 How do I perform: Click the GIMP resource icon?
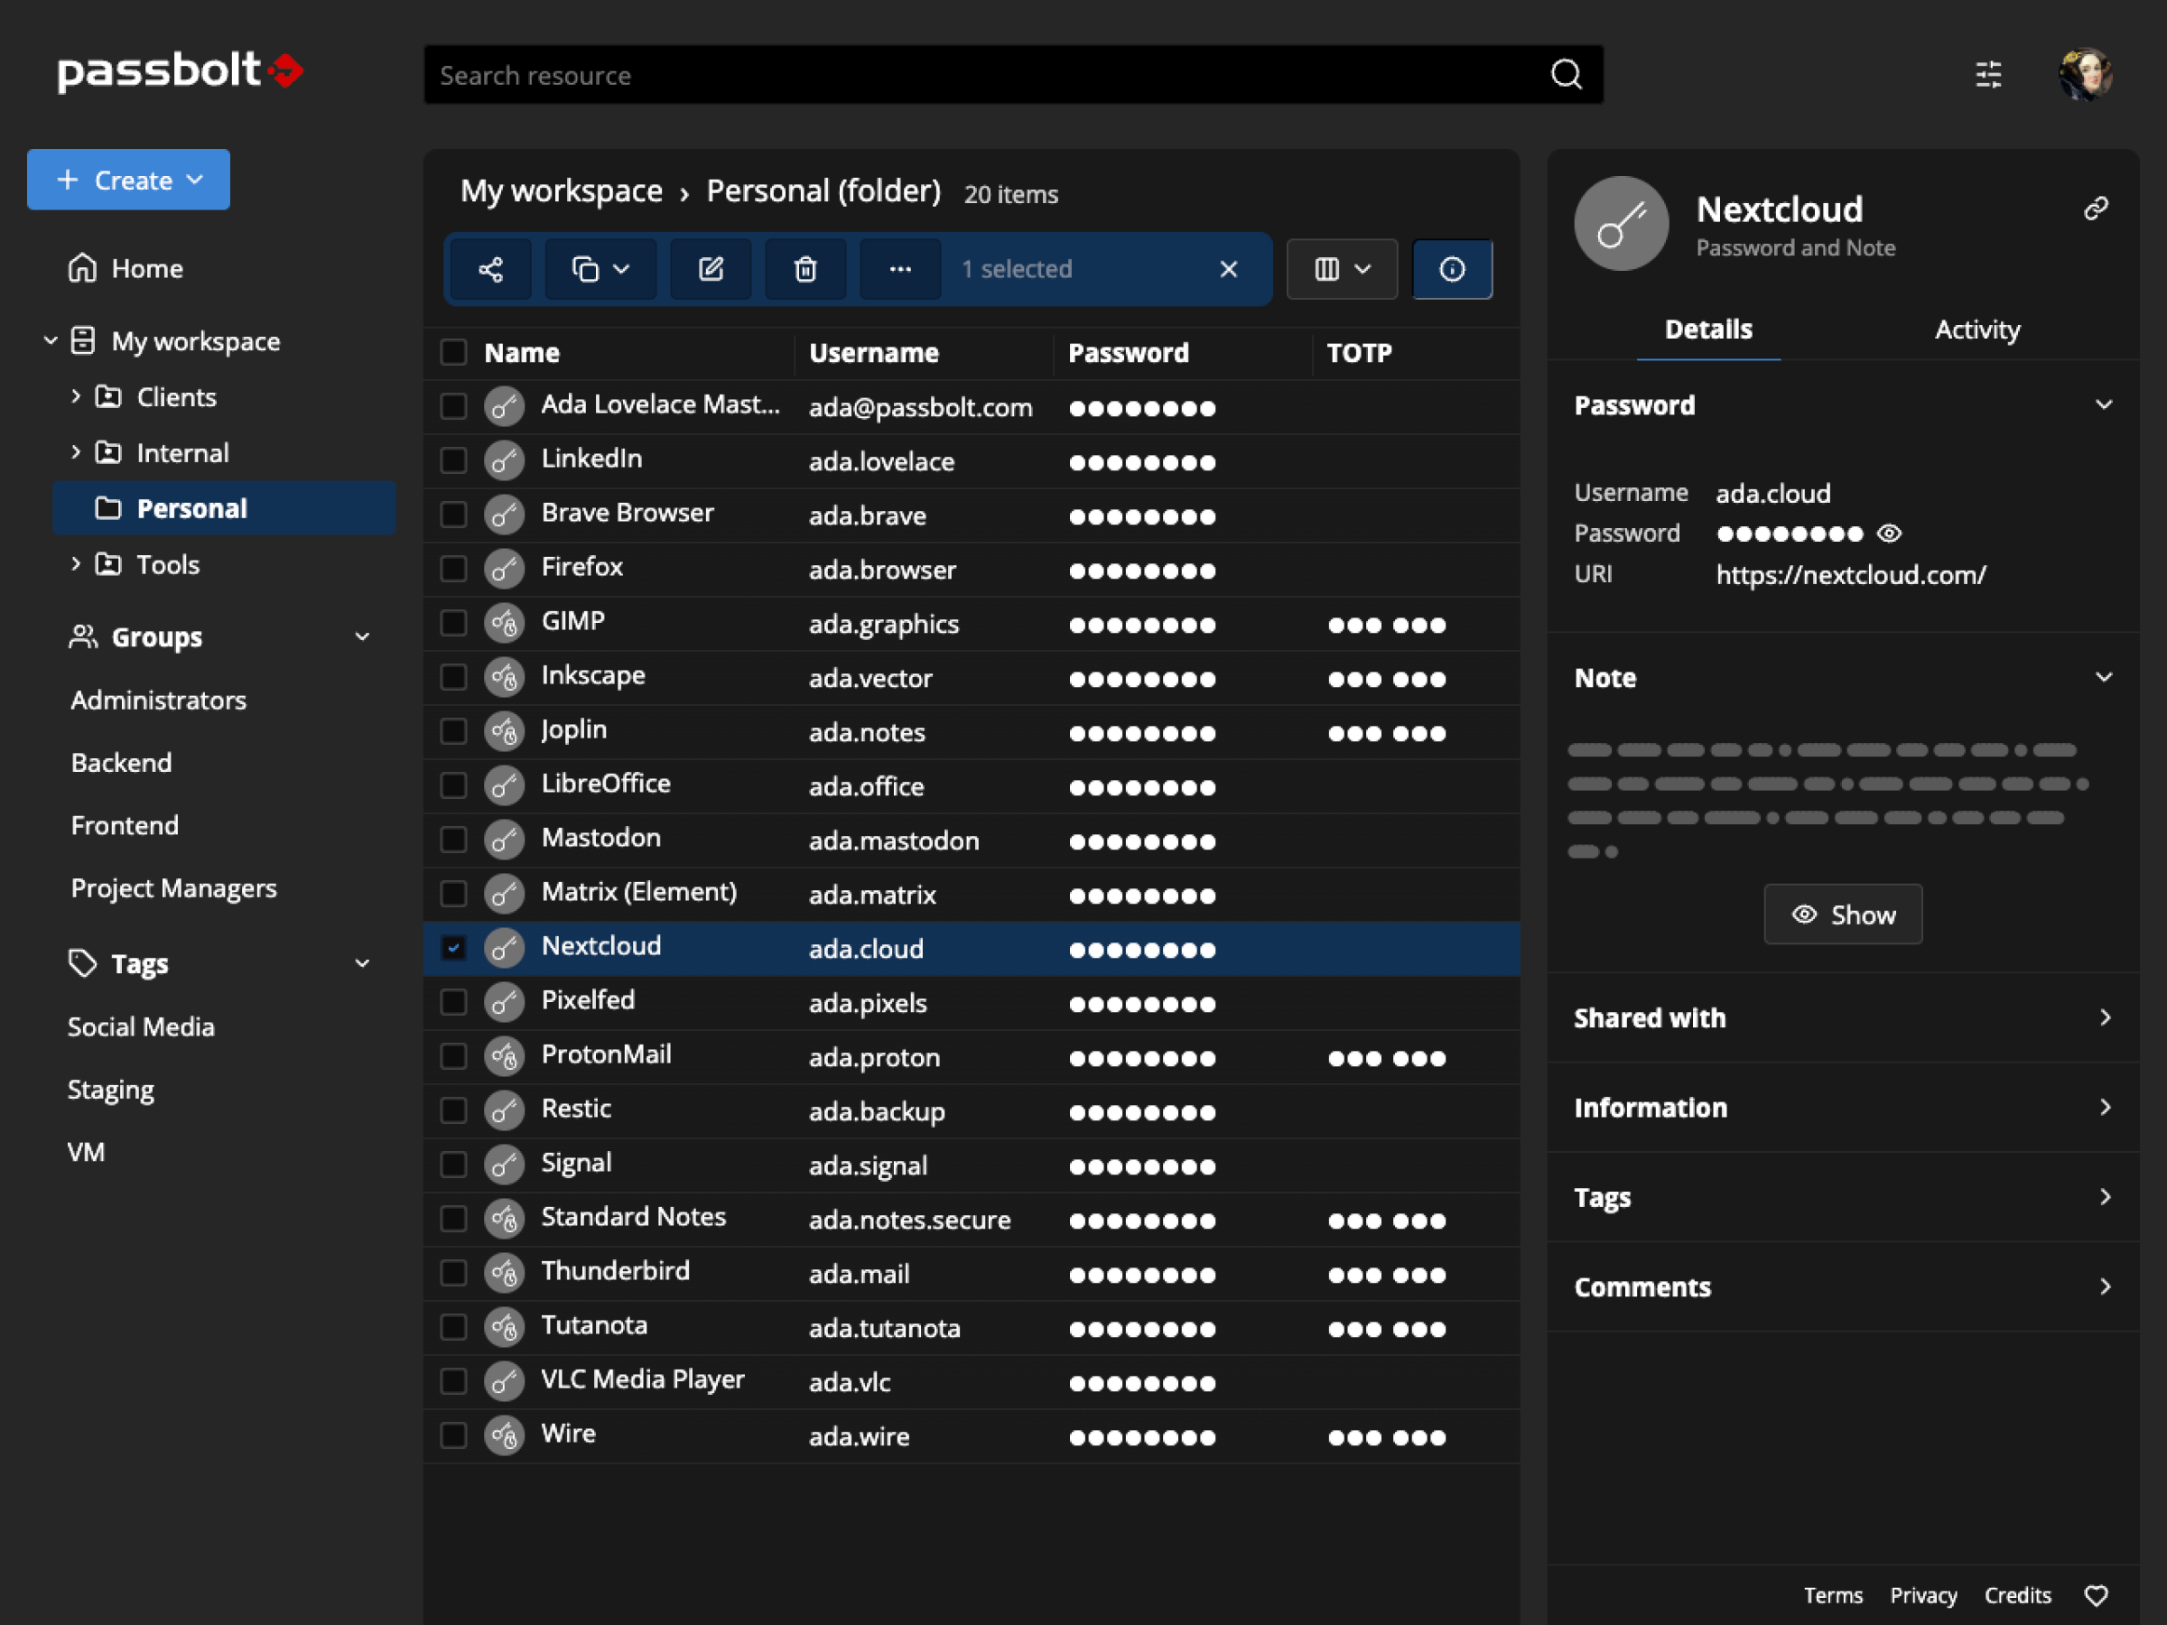point(504,622)
